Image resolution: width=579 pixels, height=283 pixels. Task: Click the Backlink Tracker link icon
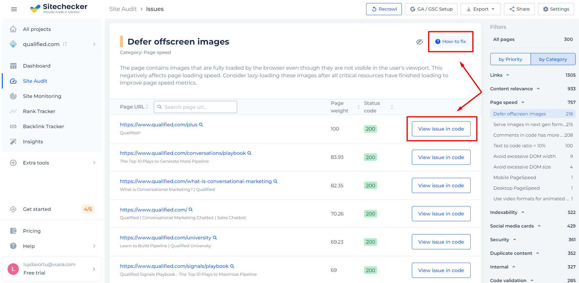click(x=13, y=126)
